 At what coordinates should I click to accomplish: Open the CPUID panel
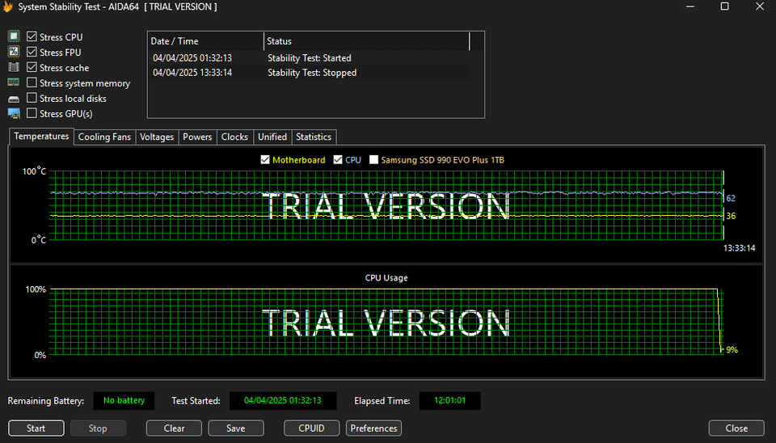click(312, 428)
